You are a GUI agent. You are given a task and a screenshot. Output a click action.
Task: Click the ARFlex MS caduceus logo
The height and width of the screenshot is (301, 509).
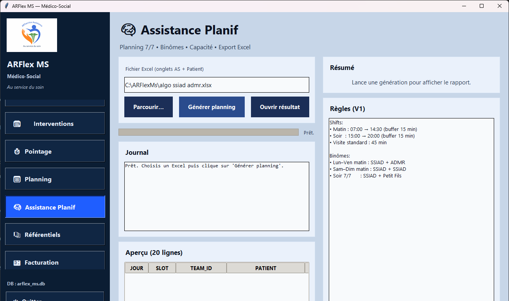coord(32,35)
